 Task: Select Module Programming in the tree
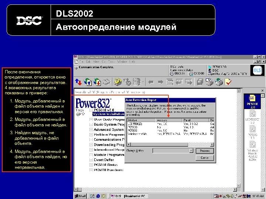(109, 155)
